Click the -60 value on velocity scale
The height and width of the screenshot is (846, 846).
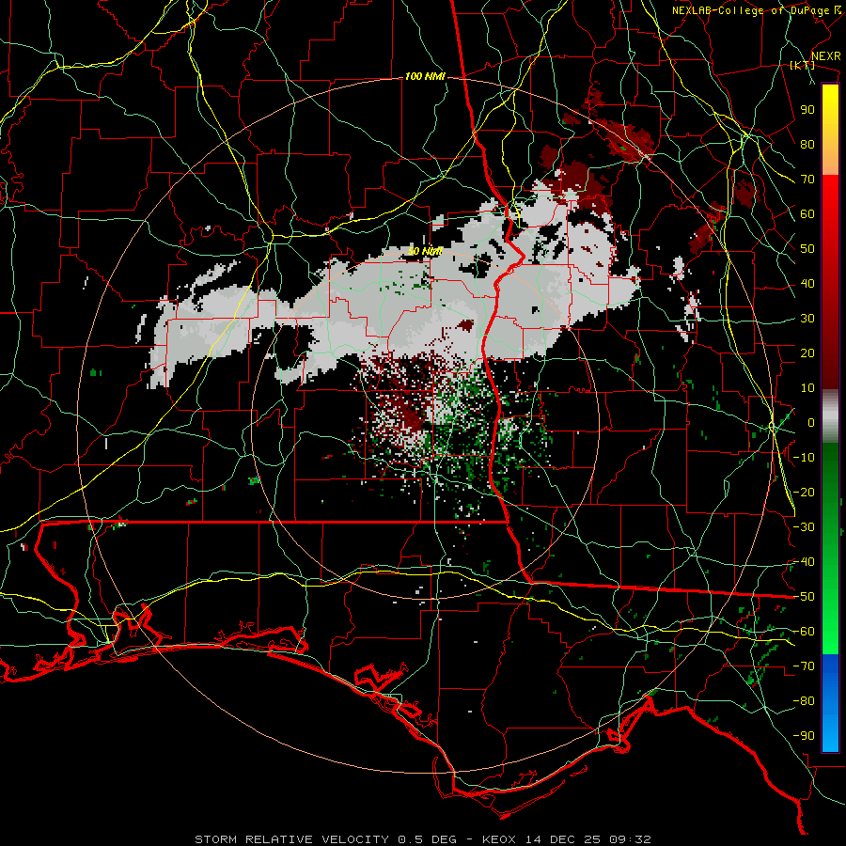click(x=804, y=632)
